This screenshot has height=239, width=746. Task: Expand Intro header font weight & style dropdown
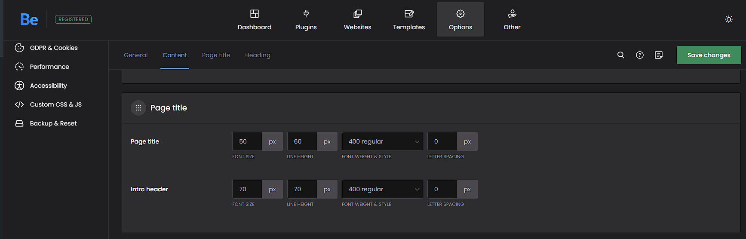coord(382,189)
